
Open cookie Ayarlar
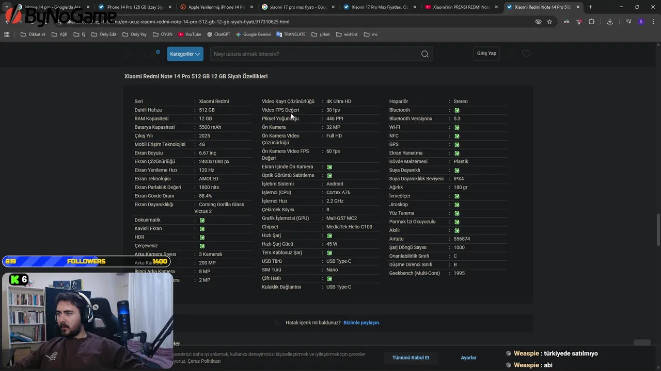468,358
